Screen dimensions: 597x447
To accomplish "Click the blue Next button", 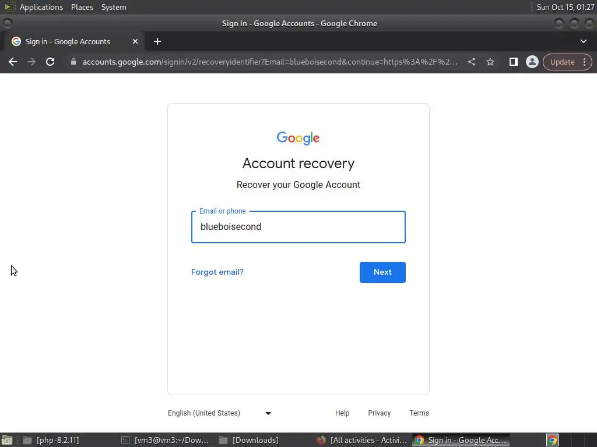I will (x=382, y=272).
